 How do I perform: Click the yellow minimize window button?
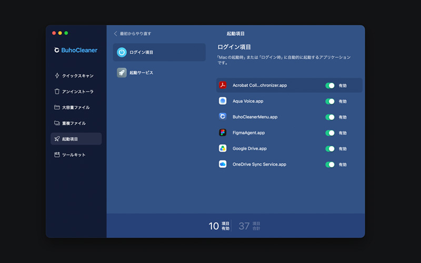60,33
